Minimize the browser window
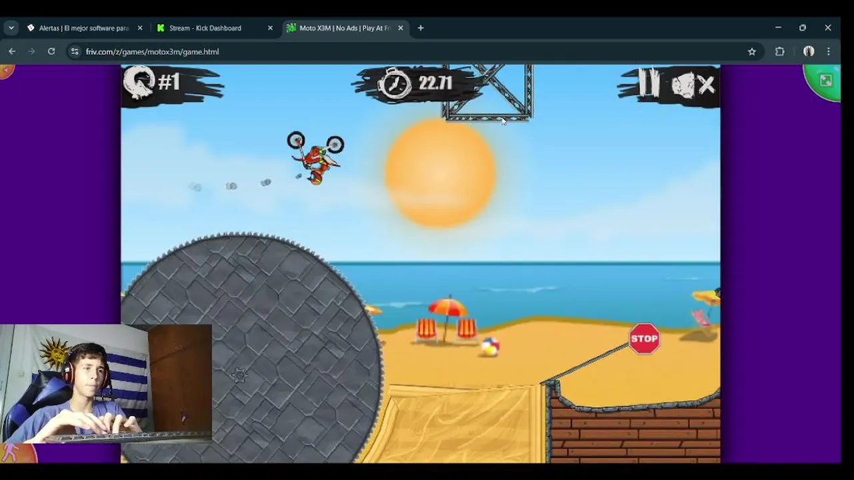The height and width of the screenshot is (480, 854). pyautogui.click(x=778, y=28)
